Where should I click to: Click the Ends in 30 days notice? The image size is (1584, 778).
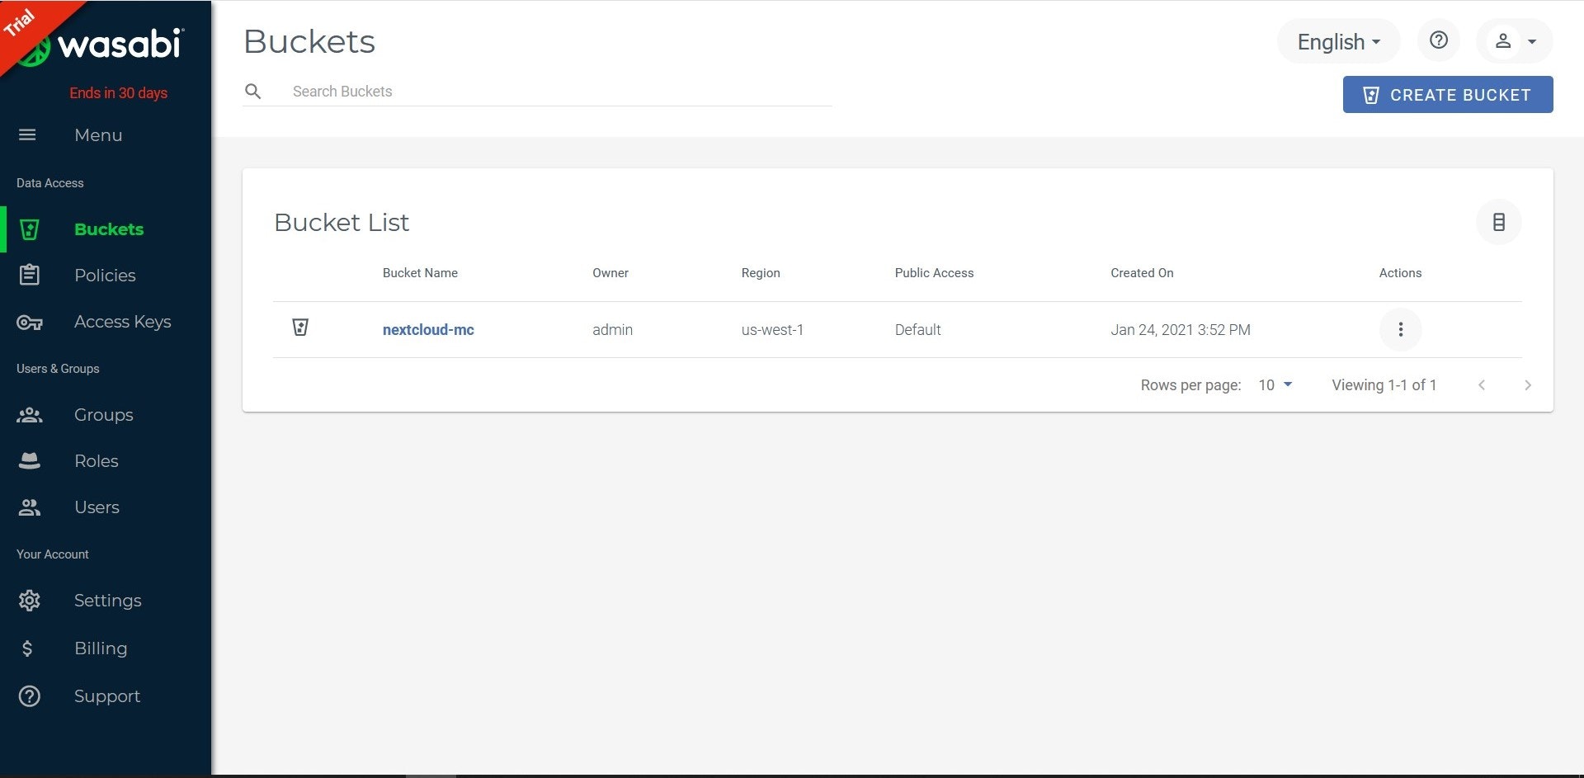(x=118, y=93)
